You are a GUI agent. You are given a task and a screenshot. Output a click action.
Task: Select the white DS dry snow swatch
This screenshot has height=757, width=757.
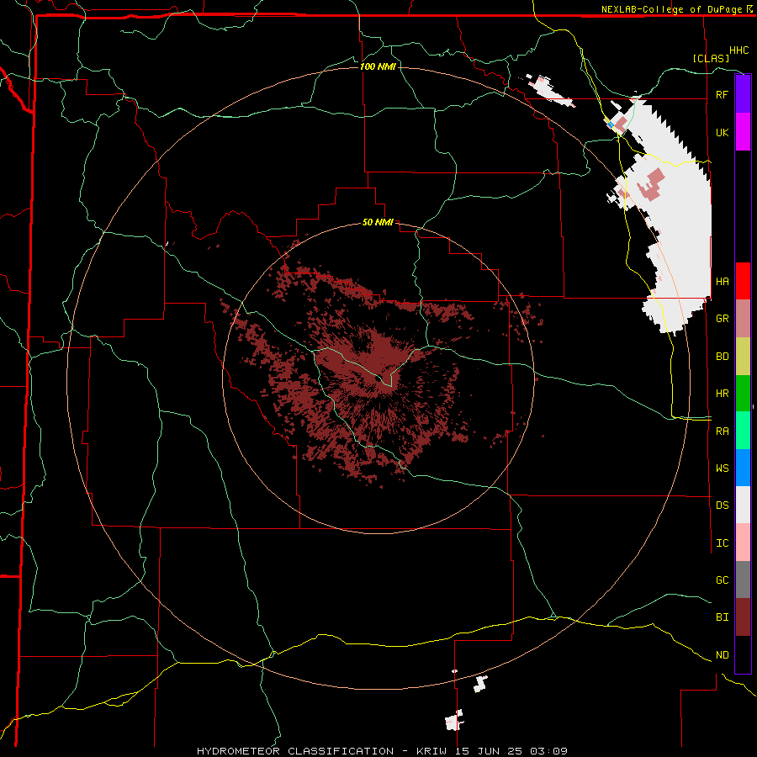point(743,505)
